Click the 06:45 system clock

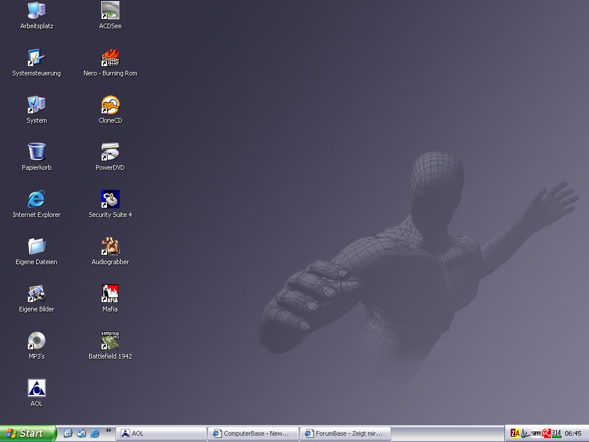[x=573, y=434]
